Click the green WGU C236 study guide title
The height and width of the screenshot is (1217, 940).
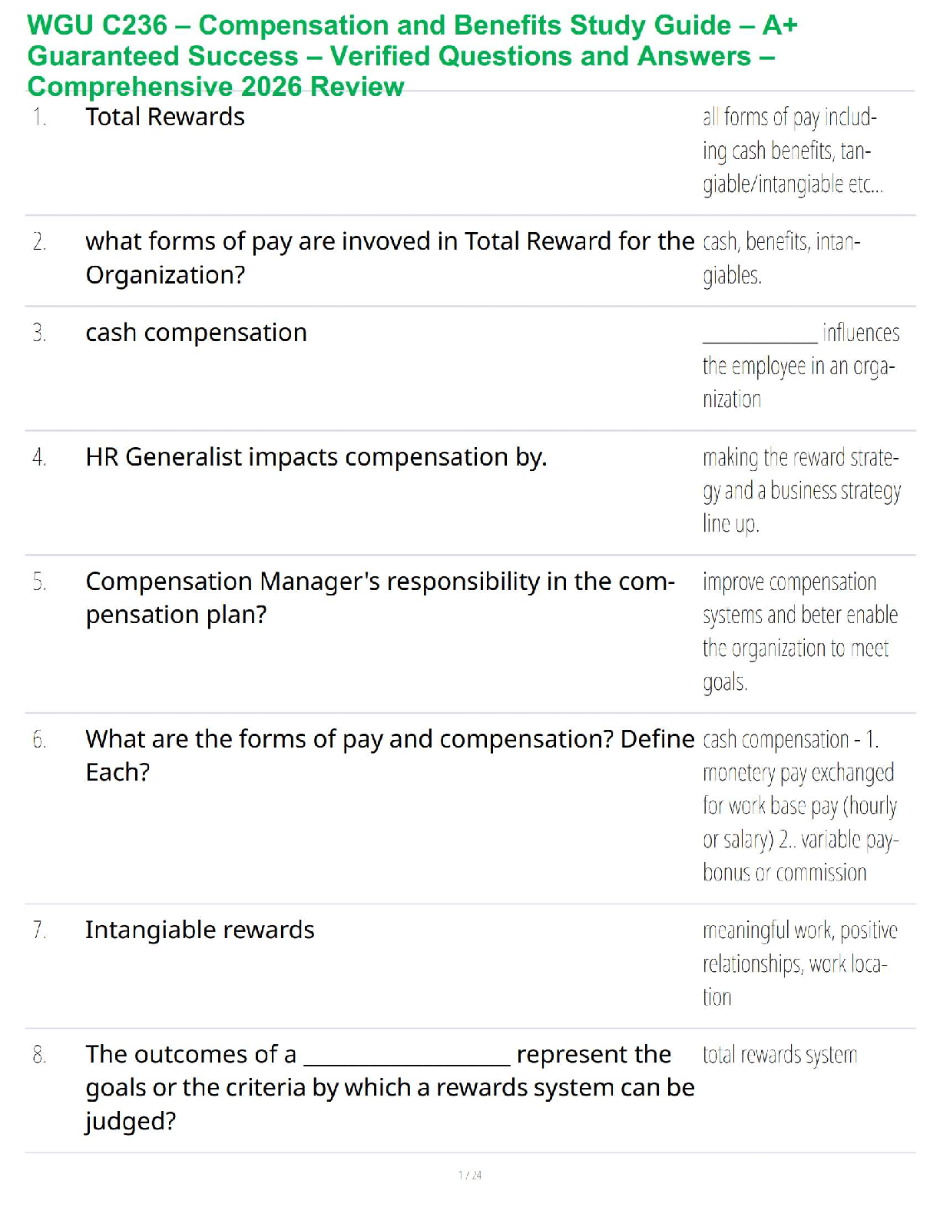pyautogui.click(x=412, y=56)
